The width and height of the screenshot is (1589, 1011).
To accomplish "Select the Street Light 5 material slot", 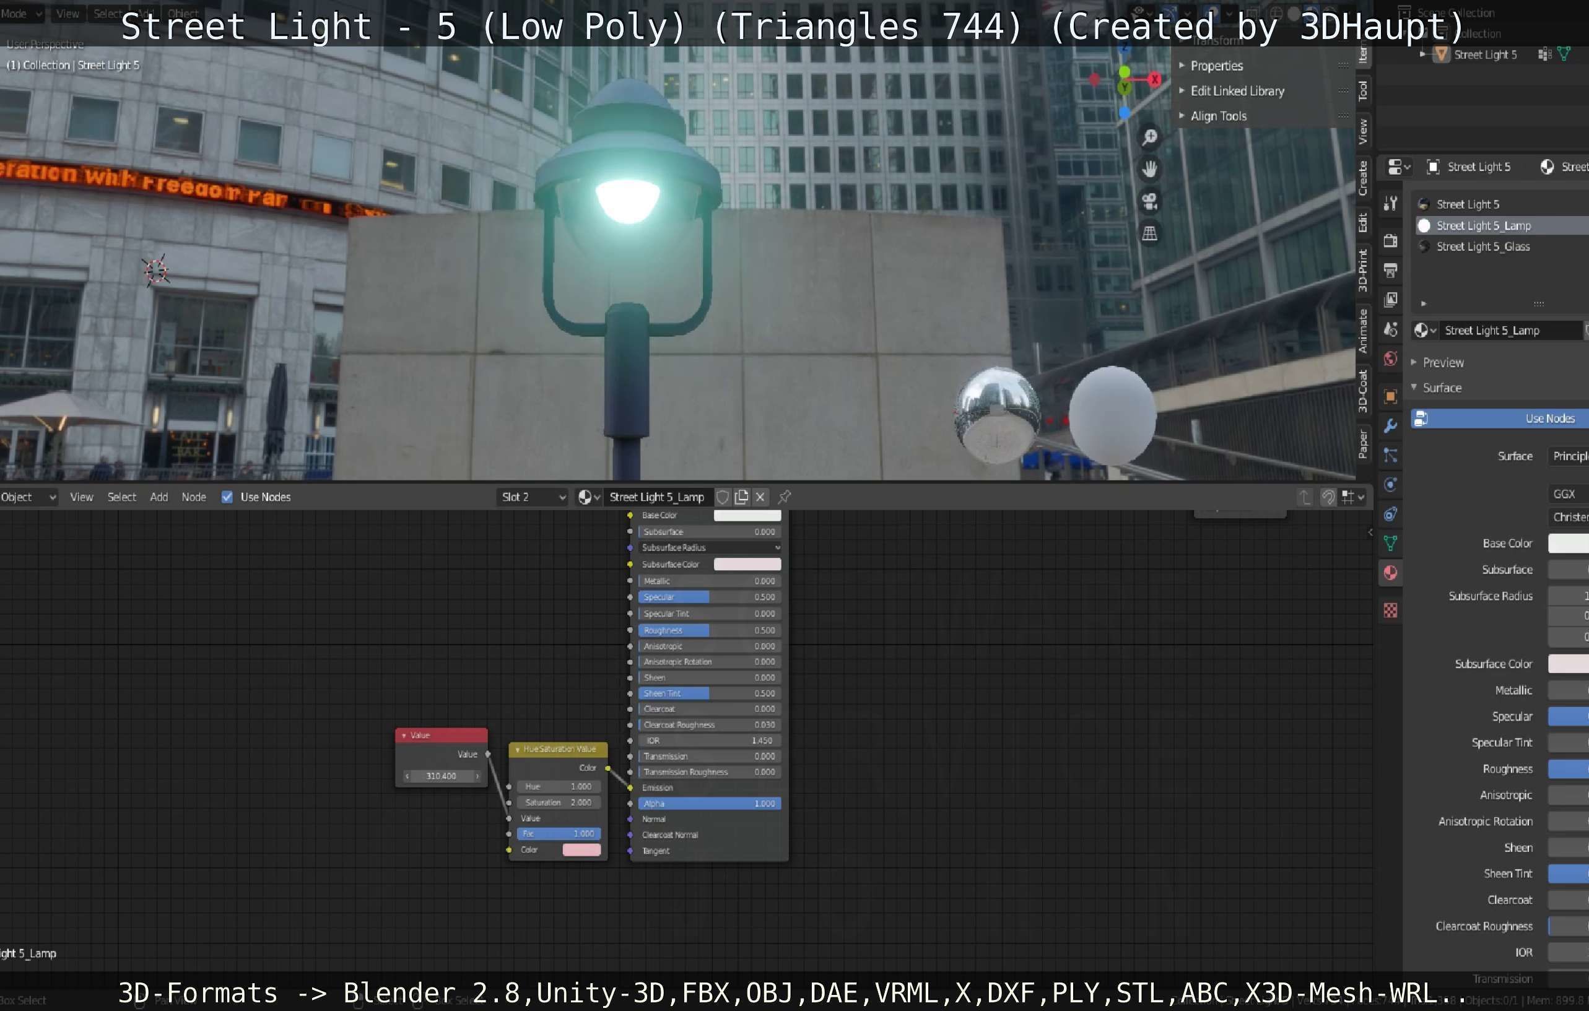I will click(x=1502, y=204).
